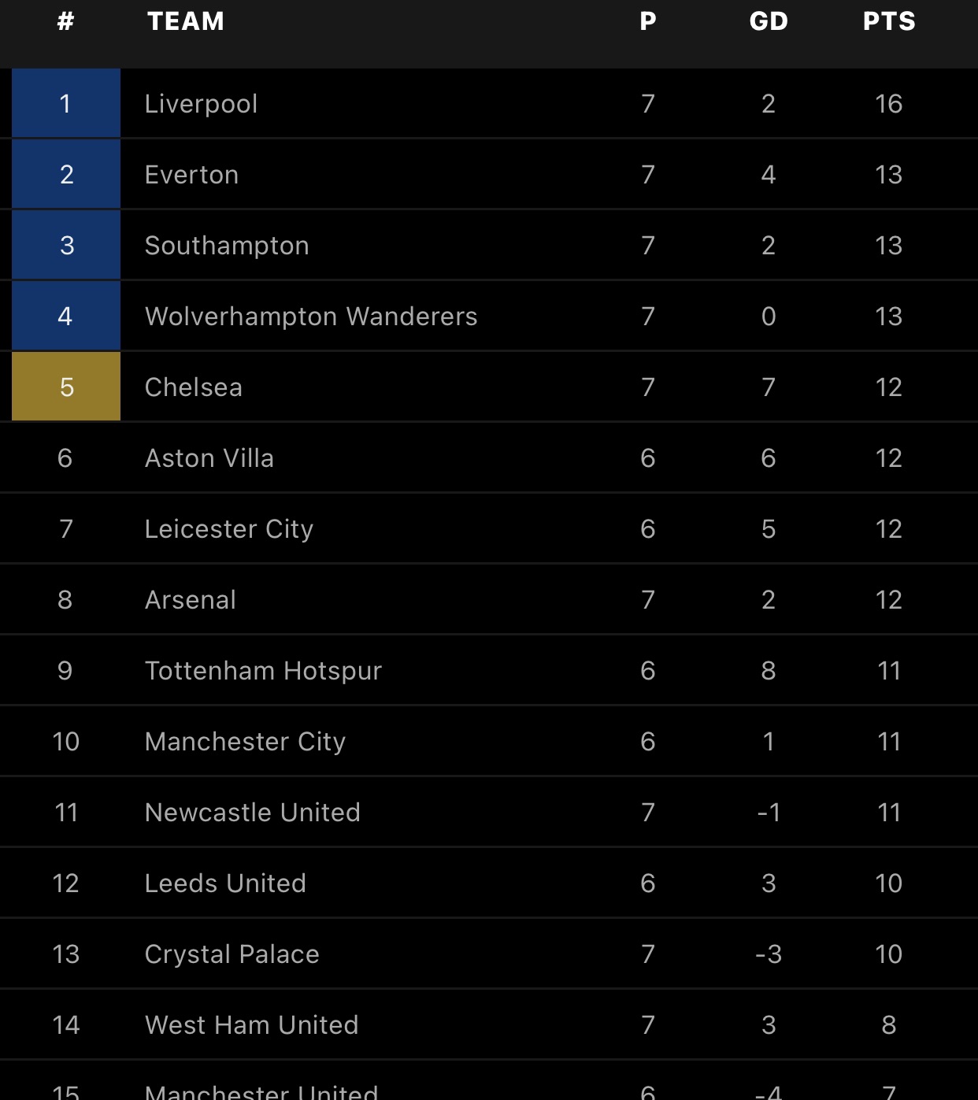978x1100 pixels.
Task: Select Leeds United in the table
Action: click(489, 883)
